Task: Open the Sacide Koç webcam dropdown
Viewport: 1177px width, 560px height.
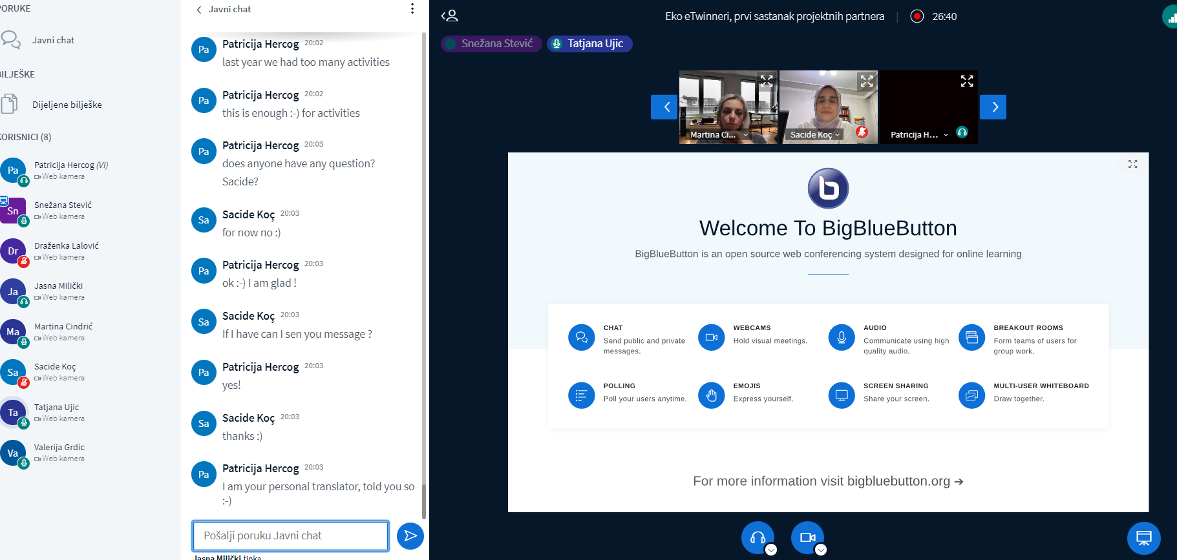Action: coord(814,135)
